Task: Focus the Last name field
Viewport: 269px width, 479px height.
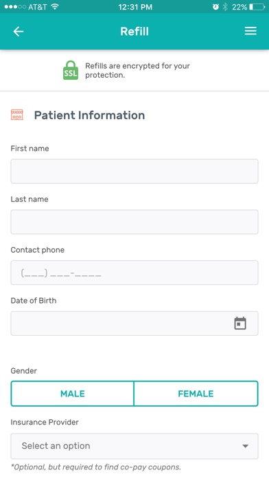Action: (x=134, y=222)
